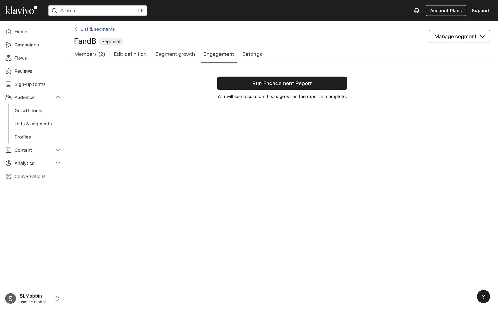This screenshot has height=311, width=498.
Task: Click the help question mark button
Action: pos(483,296)
